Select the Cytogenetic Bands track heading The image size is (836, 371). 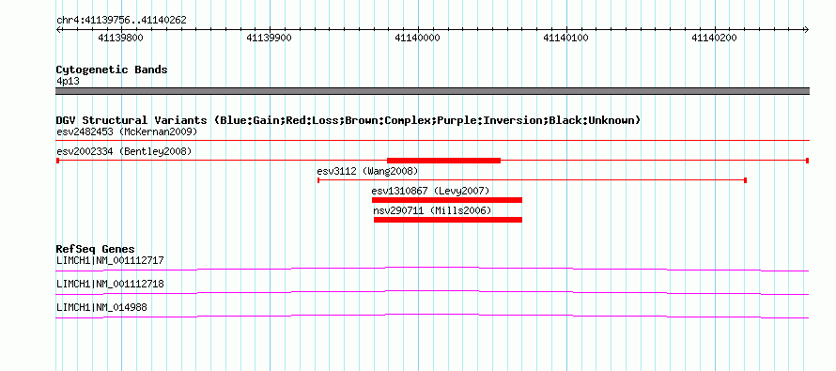[112, 70]
